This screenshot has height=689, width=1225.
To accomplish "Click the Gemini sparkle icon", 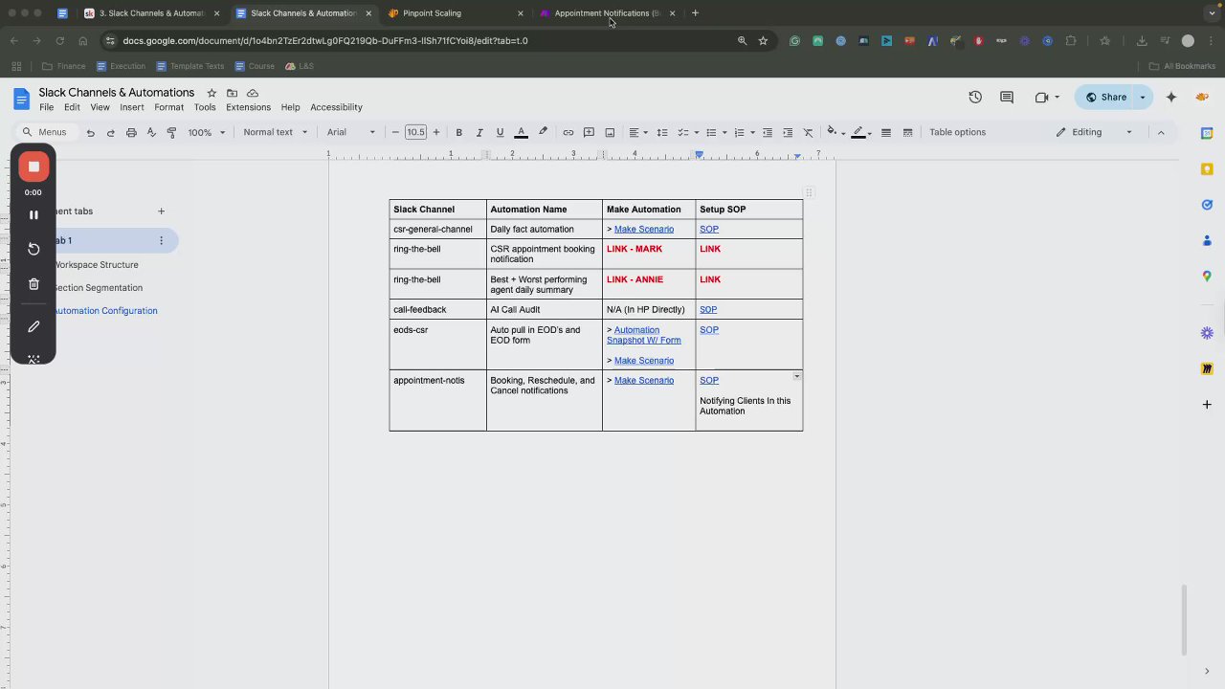I will pyautogui.click(x=1171, y=97).
